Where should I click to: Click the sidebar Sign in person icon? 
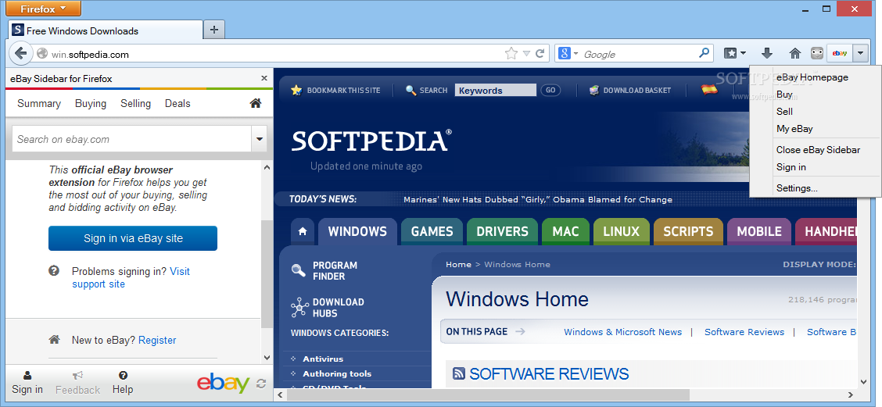click(x=27, y=376)
